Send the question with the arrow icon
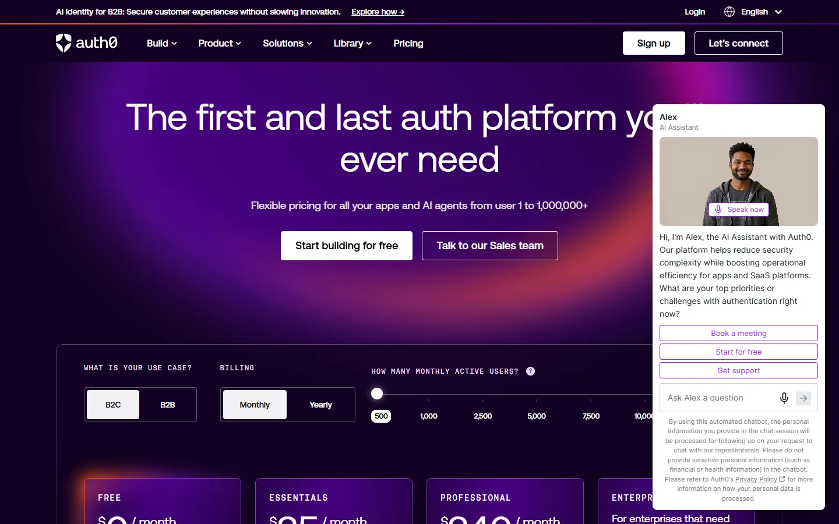 803,398
